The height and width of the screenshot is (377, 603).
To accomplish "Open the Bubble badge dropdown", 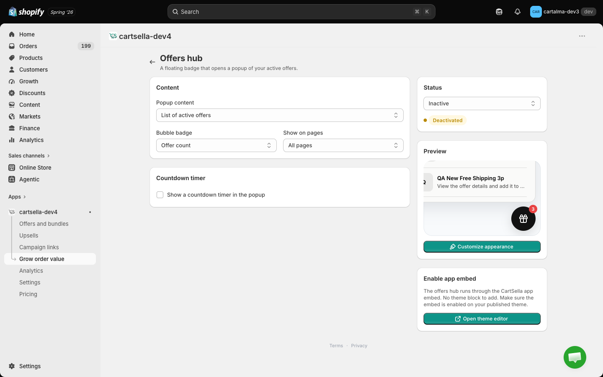I will 216,145.
